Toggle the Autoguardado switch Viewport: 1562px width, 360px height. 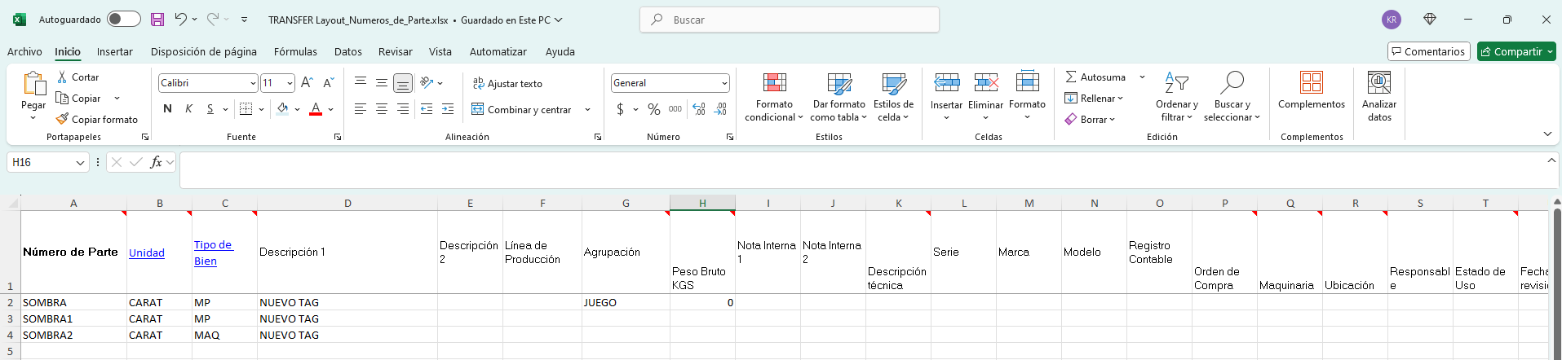(x=123, y=20)
